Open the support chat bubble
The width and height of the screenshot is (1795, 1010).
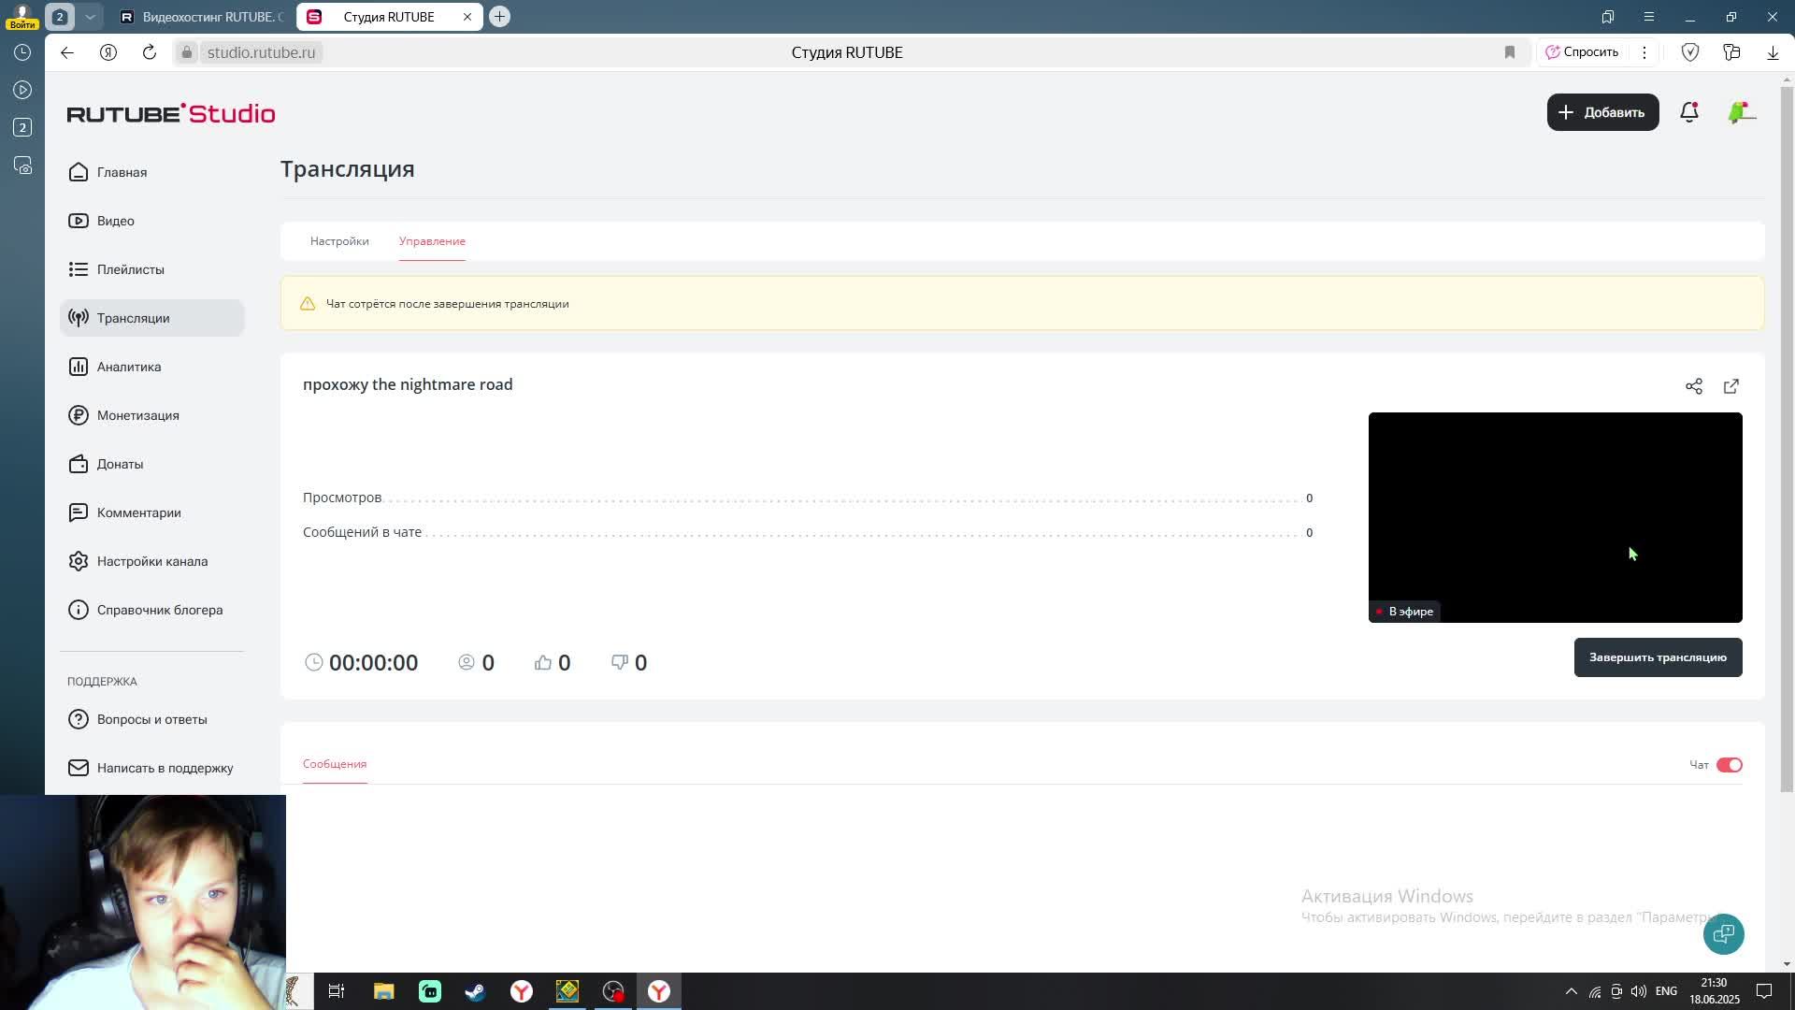tap(1723, 933)
